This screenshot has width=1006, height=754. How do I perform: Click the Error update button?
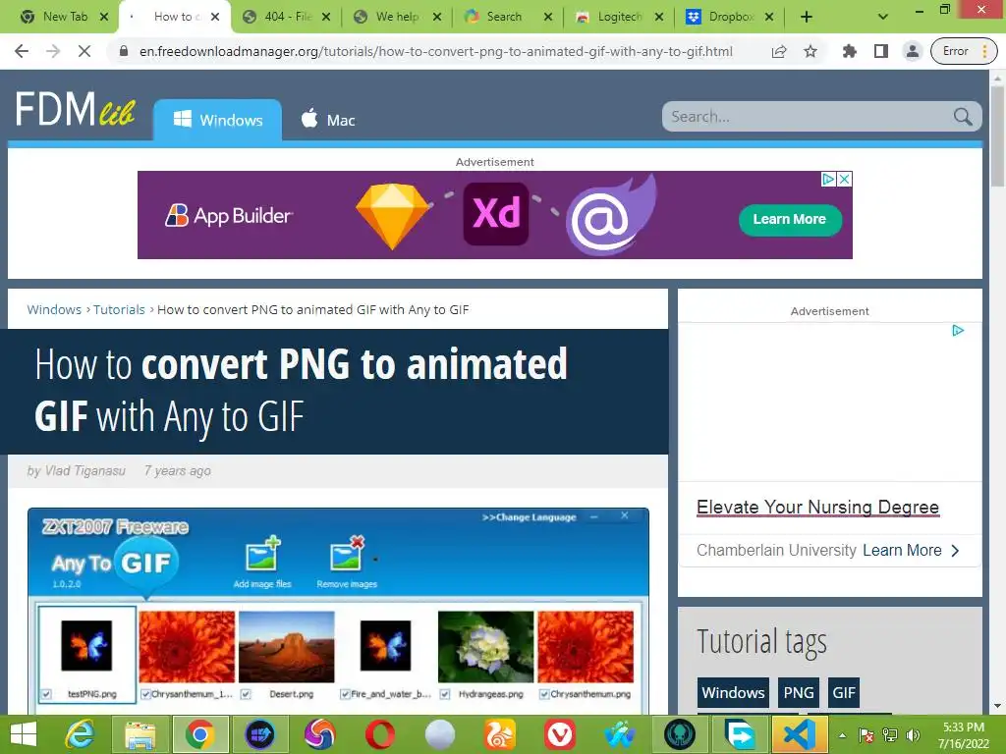click(964, 51)
